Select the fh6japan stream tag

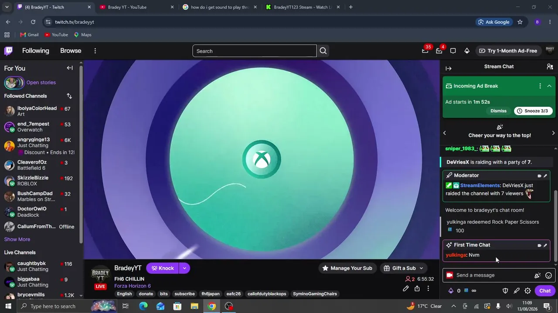[211, 294]
